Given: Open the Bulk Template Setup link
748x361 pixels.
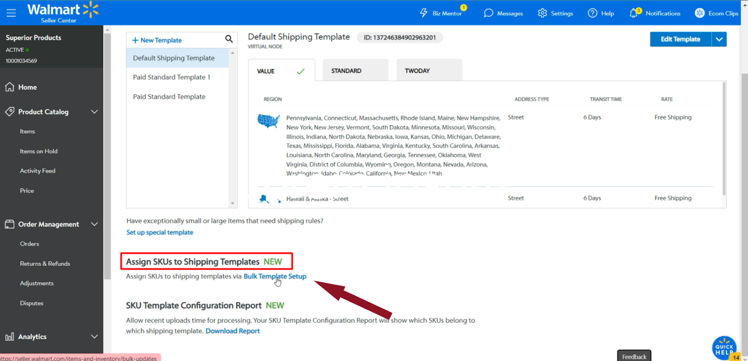Looking at the screenshot, I should tap(275, 276).
